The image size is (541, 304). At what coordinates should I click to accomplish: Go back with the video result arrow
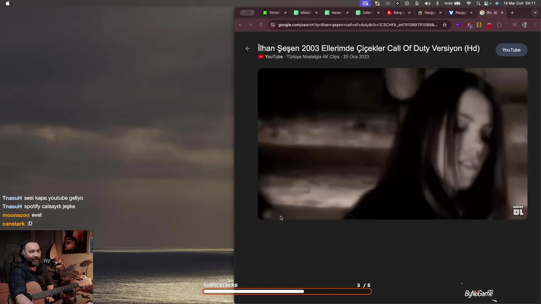pos(248,49)
